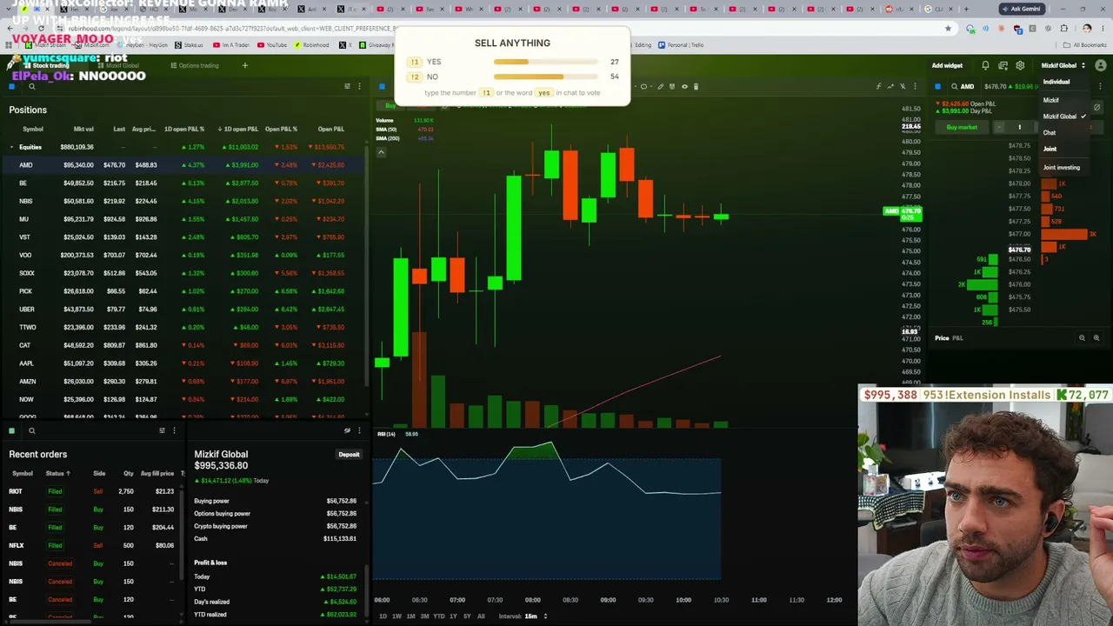The width and height of the screenshot is (1113, 626).
Task: Set chart range to All
Action: 481,616
